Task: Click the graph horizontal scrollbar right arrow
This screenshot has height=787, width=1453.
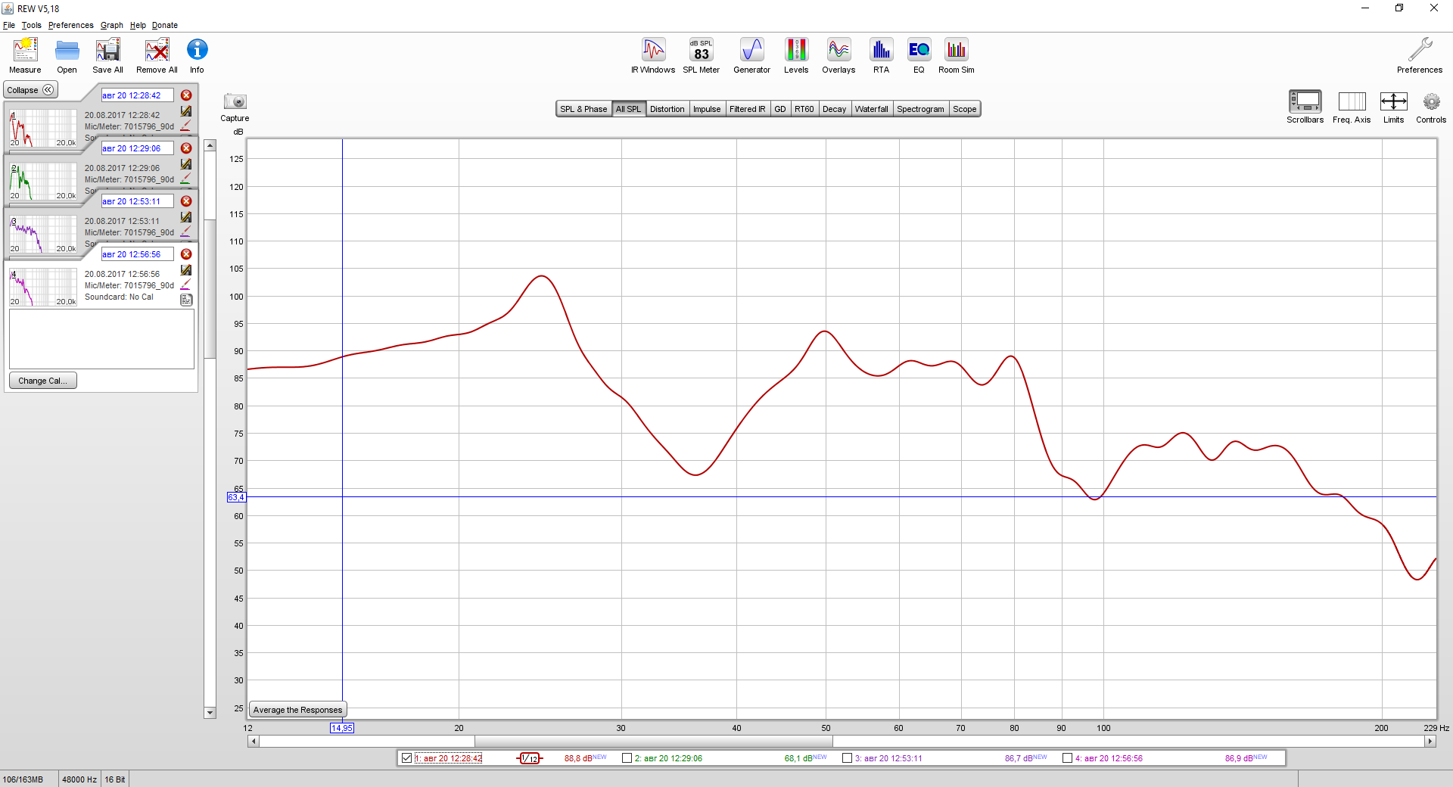Action: (x=1430, y=742)
